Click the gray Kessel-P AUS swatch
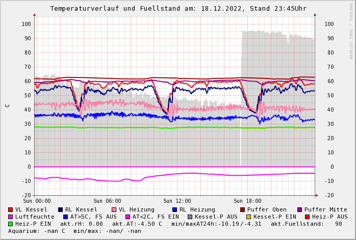The height and width of the screenshot is (240, 356). point(189,217)
